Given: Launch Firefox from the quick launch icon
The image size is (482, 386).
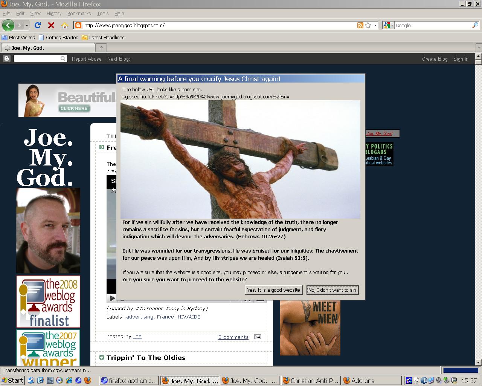Looking at the screenshot, I should pos(87,380).
